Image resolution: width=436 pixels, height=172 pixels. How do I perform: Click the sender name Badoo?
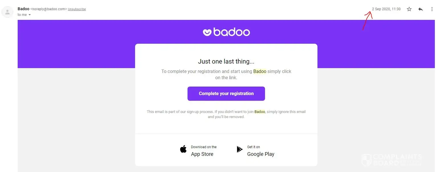tap(23, 9)
